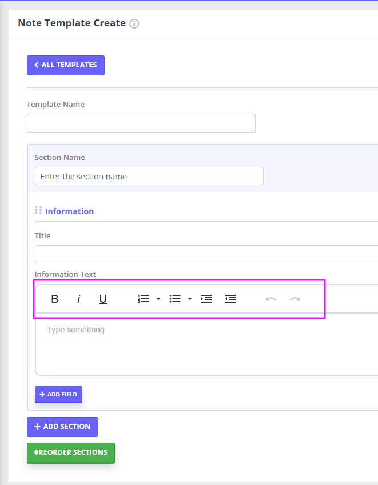
Task: Click the Add Section button
Action: 62,427
